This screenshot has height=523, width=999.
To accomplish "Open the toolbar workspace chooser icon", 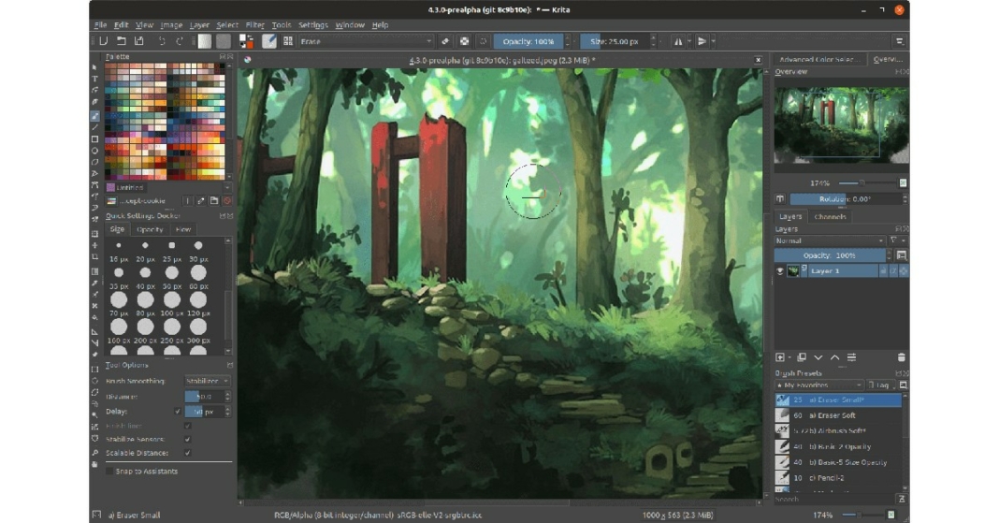I will tap(900, 41).
